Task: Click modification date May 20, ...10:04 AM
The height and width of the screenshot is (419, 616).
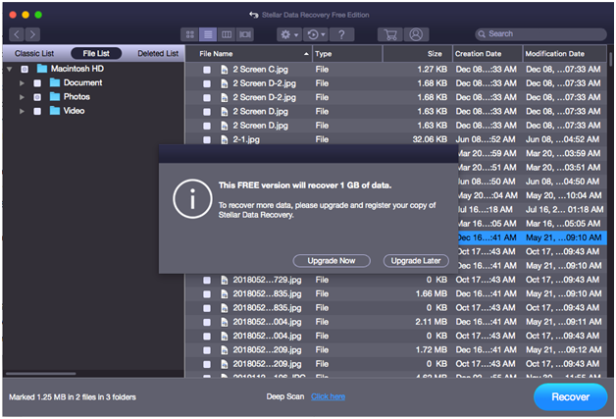Action: point(563,195)
